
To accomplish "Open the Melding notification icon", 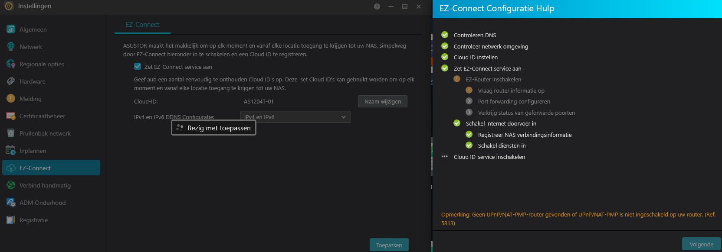I will point(11,98).
